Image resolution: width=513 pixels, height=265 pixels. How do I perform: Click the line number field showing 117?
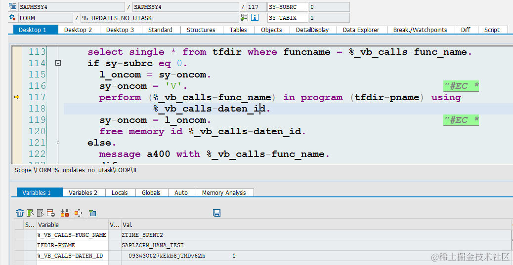pyautogui.click(x=257, y=7)
